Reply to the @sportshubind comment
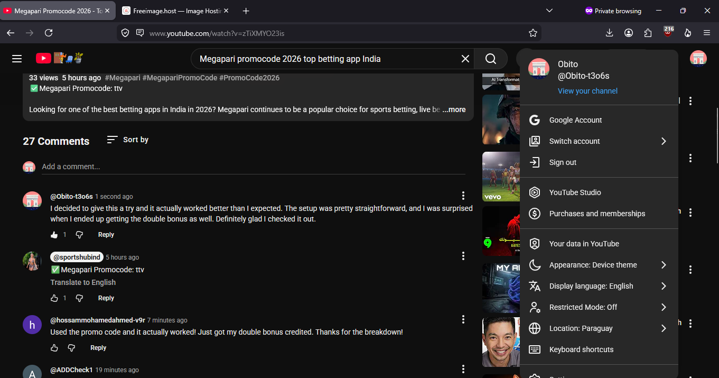719x378 pixels. click(106, 298)
